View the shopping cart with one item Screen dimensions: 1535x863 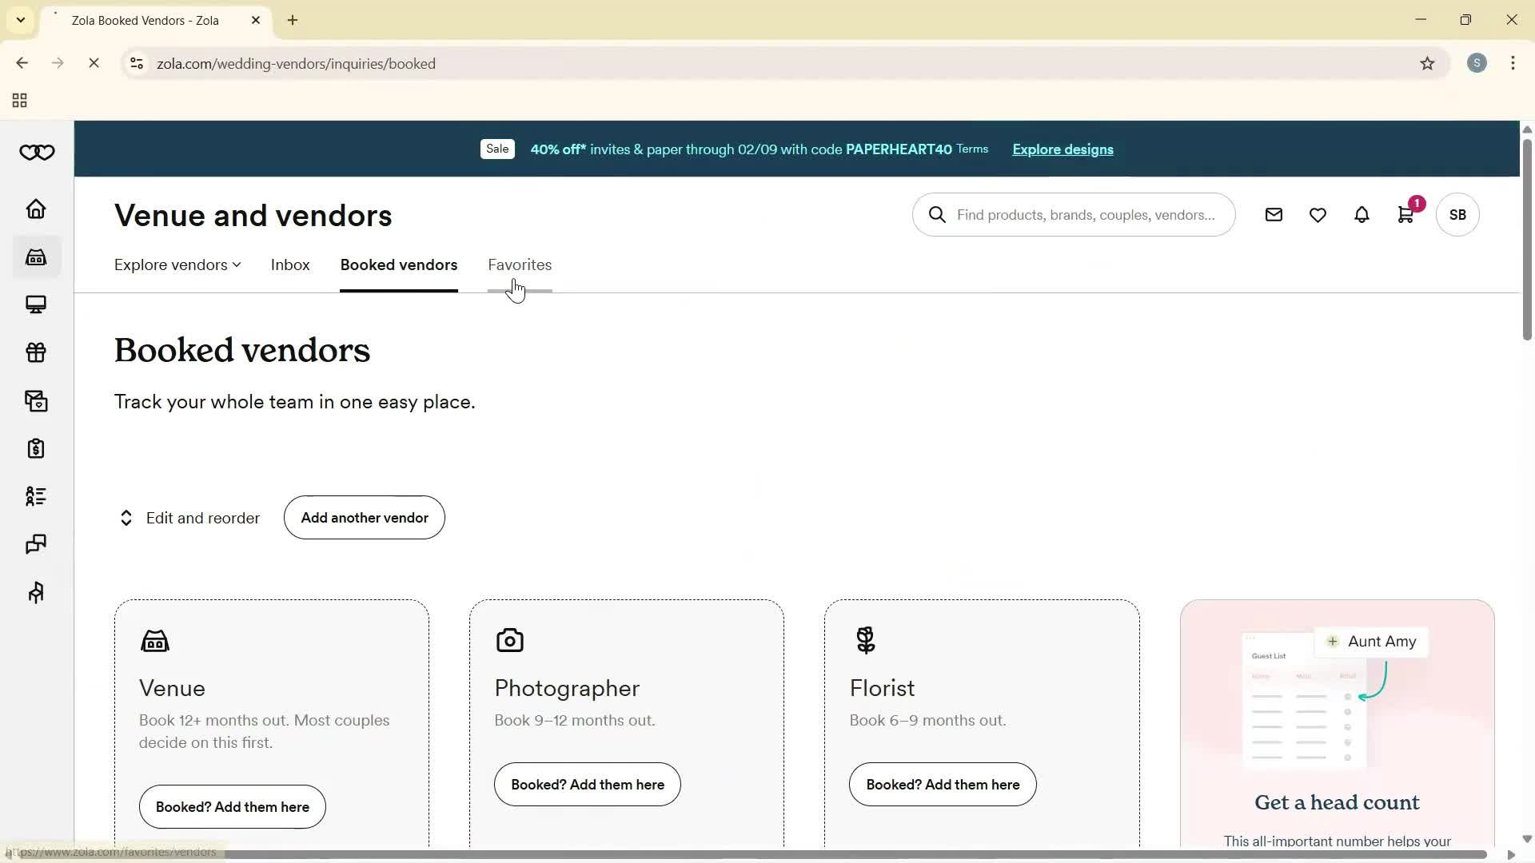1405,214
